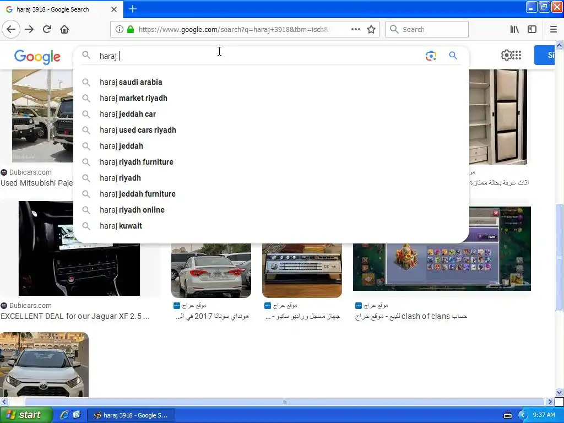Screen dimensions: 564x423
Task: Open clash of clans listing title
Action: tap(411, 316)
